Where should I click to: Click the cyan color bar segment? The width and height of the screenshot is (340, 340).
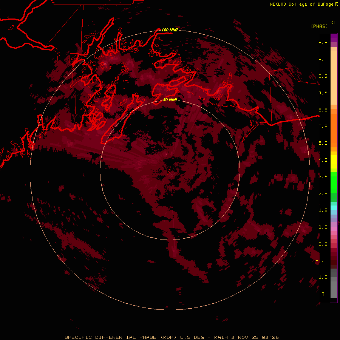[x=334, y=207]
